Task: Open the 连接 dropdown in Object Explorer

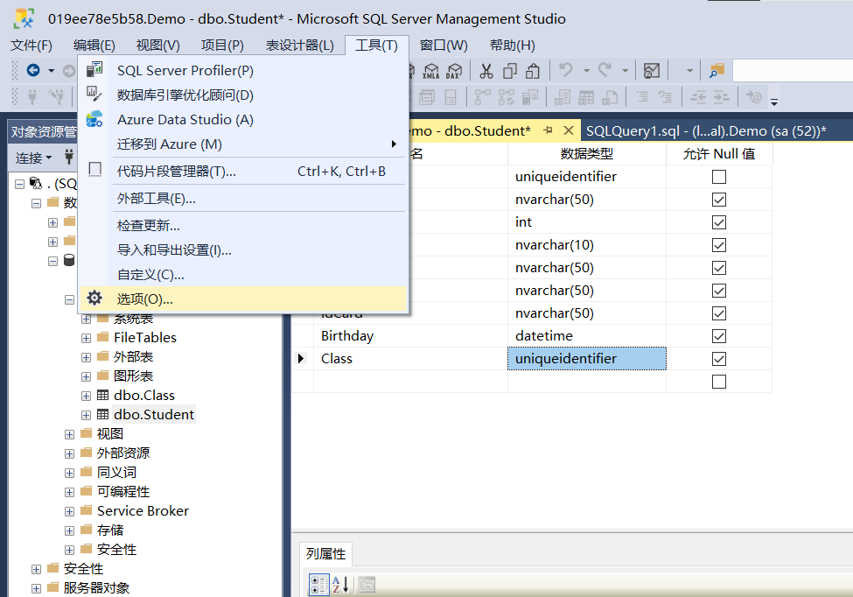Action: pyautogui.click(x=33, y=158)
